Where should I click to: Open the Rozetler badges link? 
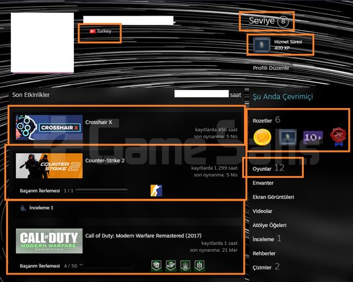click(x=262, y=121)
